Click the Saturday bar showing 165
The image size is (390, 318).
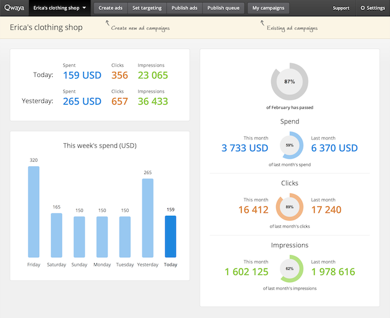(x=56, y=235)
